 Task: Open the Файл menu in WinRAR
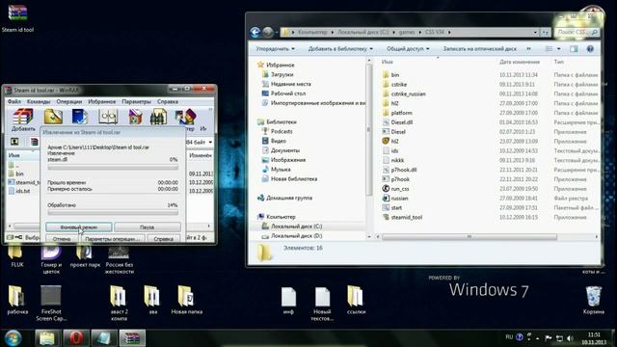coord(14,101)
